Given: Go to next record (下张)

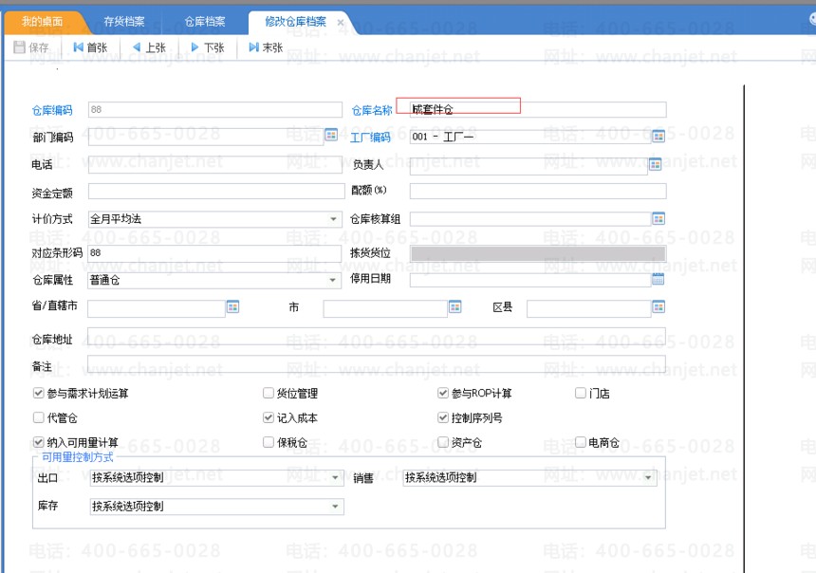Looking at the screenshot, I should tap(208, 47).
